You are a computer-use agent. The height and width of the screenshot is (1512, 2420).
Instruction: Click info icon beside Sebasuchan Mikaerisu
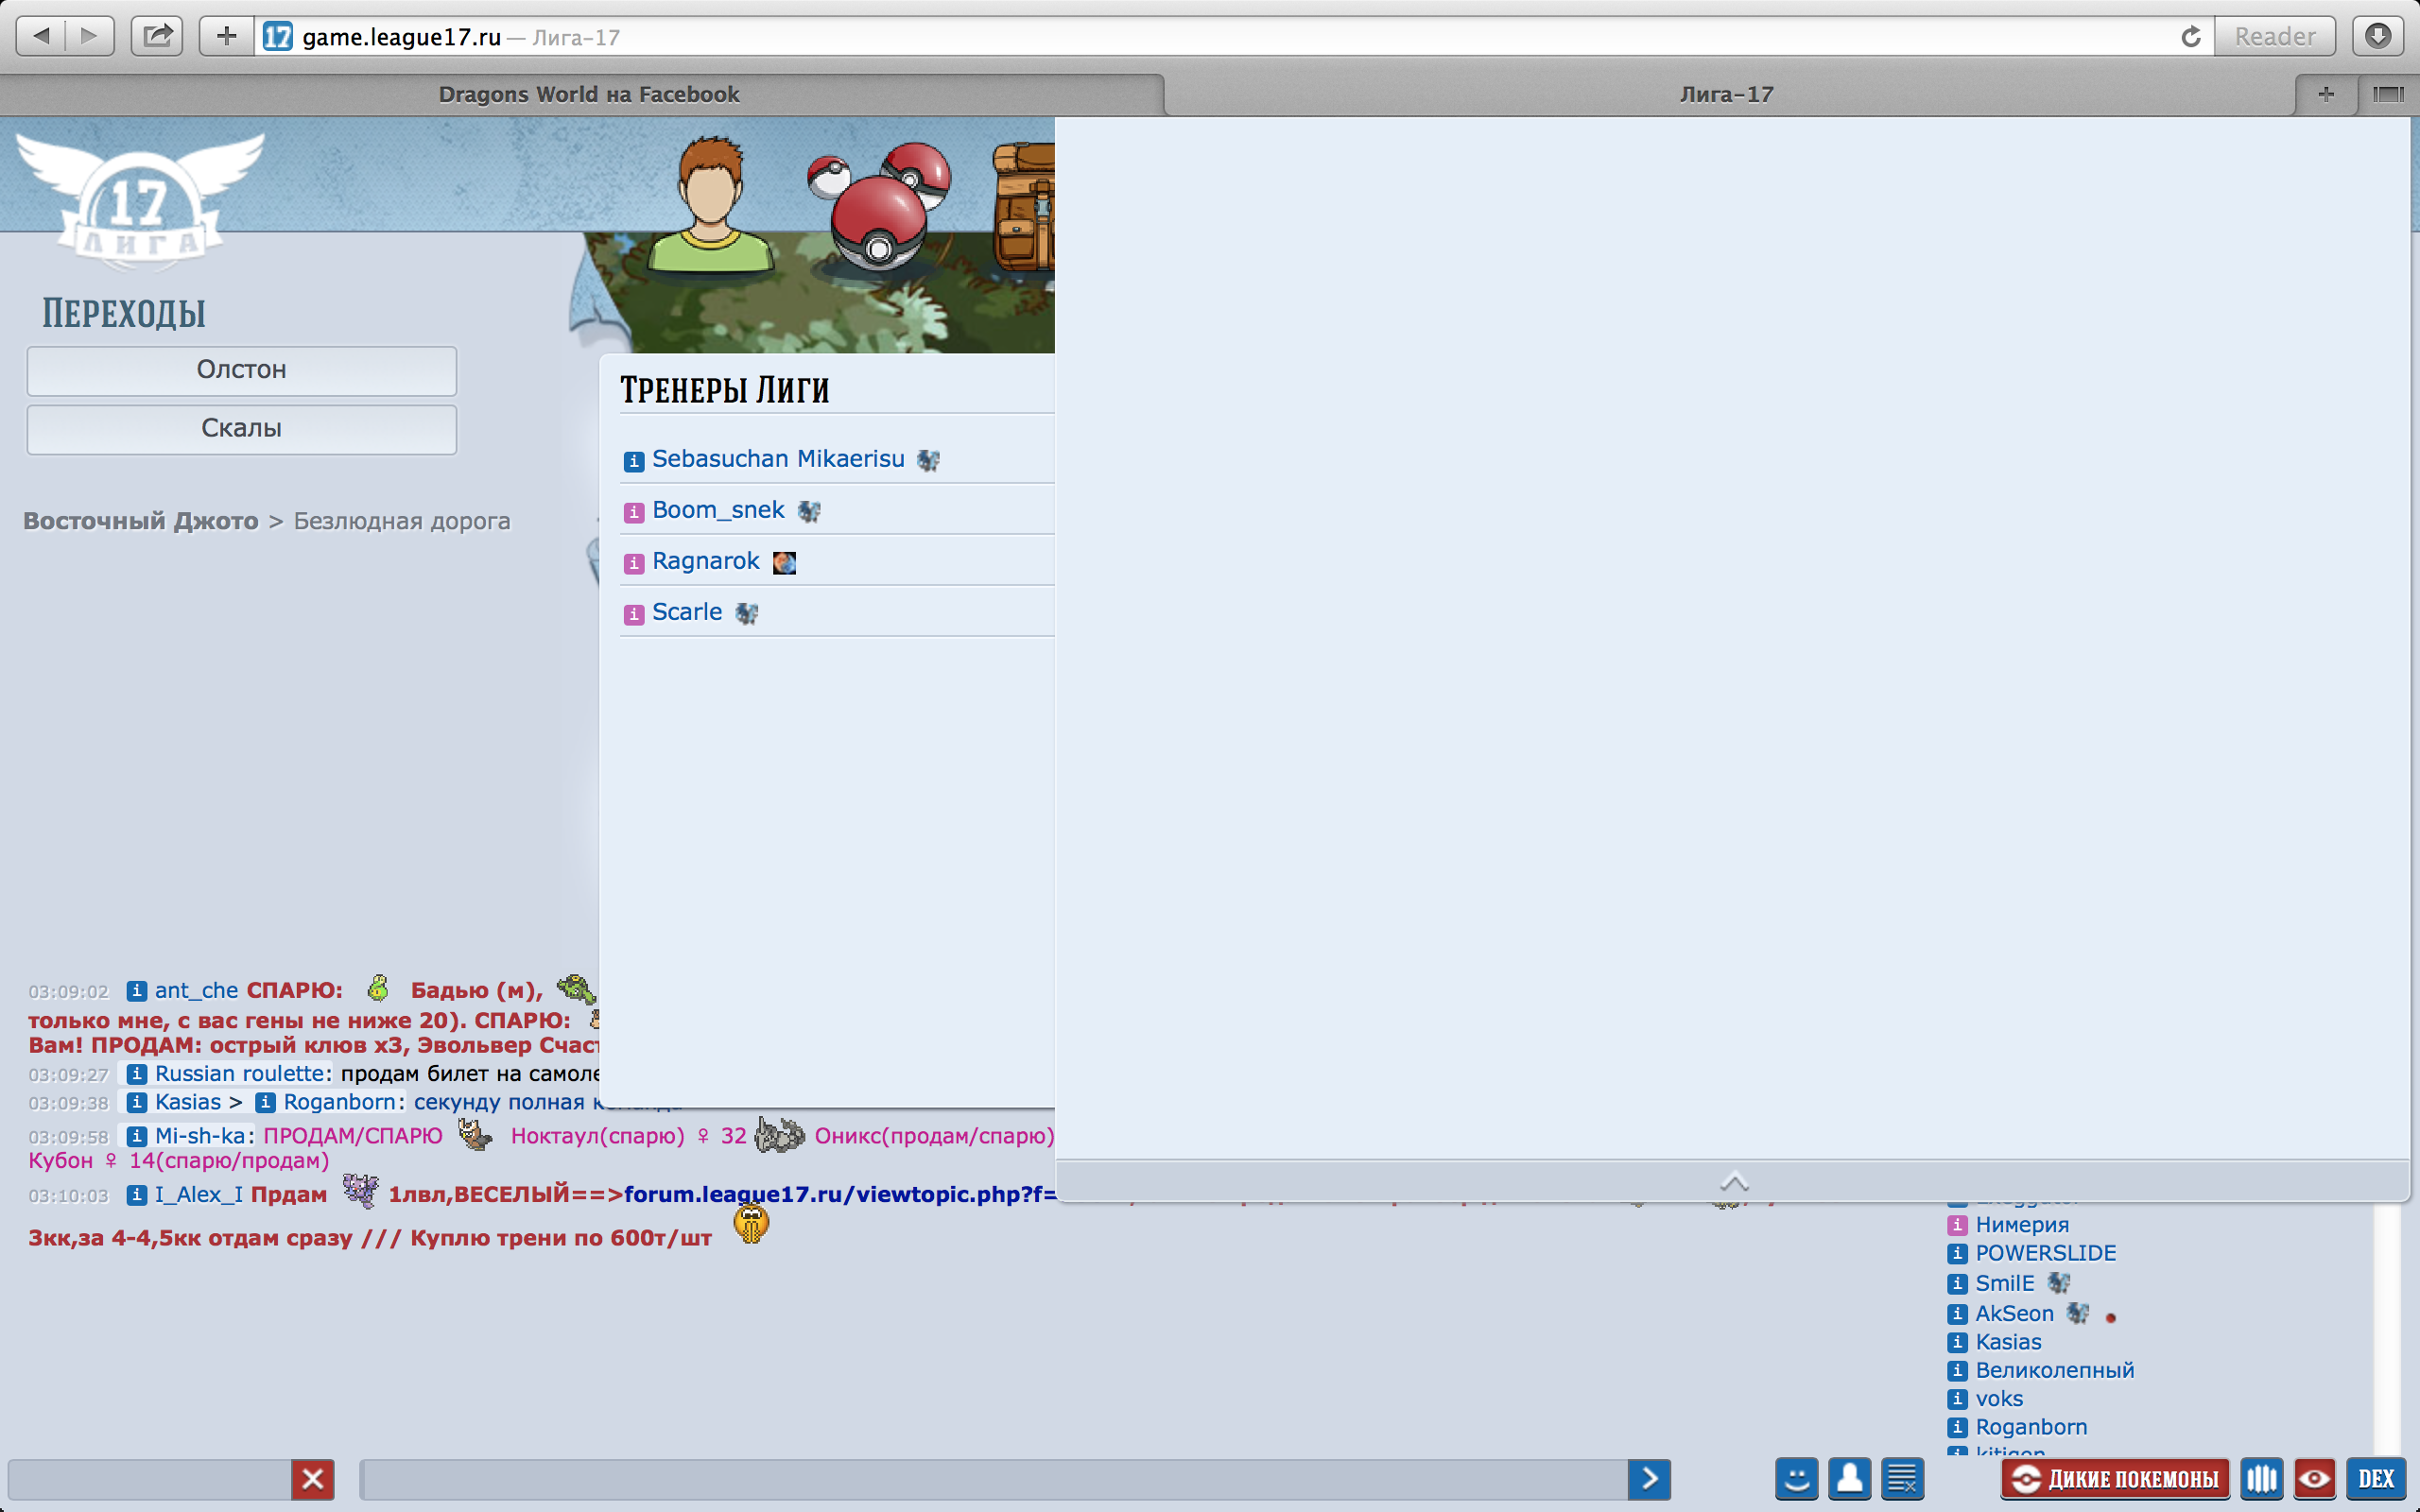click(633, 461)
